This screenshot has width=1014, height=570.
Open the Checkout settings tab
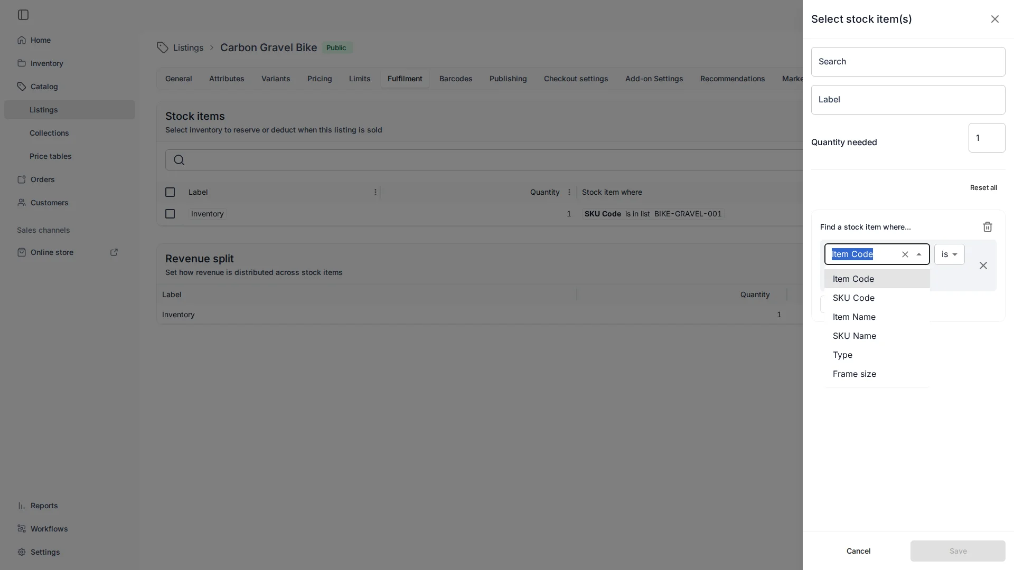pyautogui.click(x=576, y=79)
